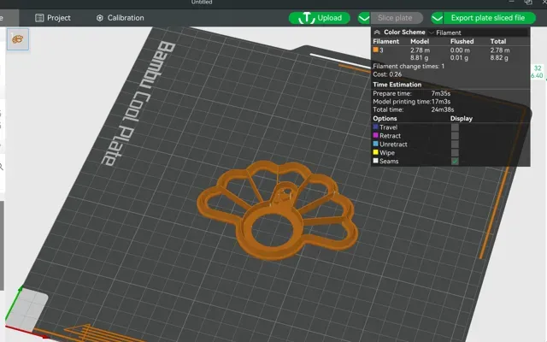Screen dimensions: 547x342
Task: Click the magenta Retract color swatch
Action: point(376,135)
